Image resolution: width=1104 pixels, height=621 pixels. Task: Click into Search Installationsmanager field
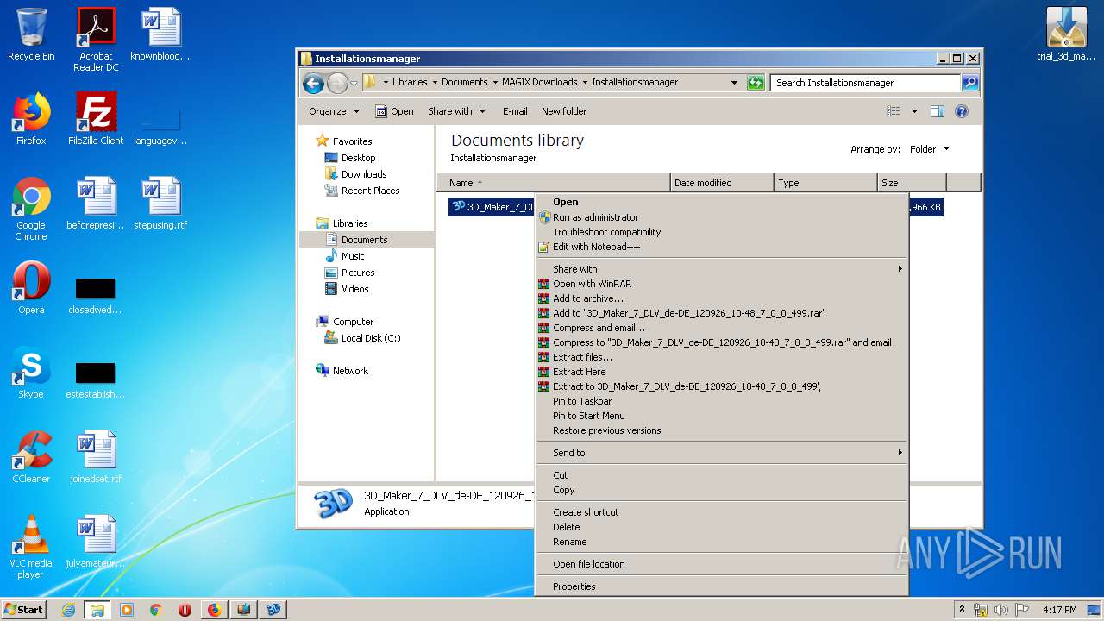(x=865, y=83)
